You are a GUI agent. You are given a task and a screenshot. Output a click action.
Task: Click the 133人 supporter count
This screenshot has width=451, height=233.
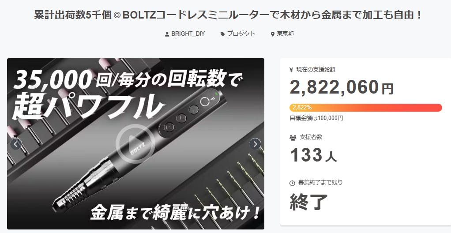pos(313,155)
